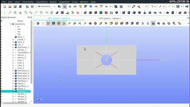The width and height of the screenshot is (190, 107).
Task: Toggle the pressed graduated-view button in viewer
Action: click(x=153, y=23)
